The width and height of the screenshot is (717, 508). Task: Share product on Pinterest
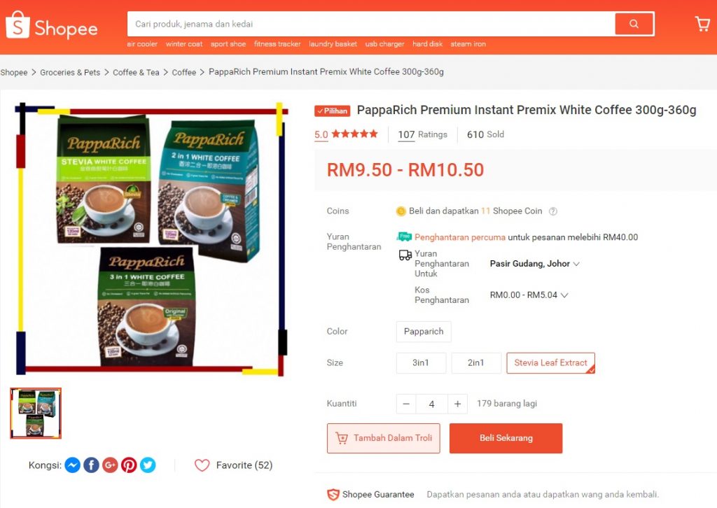129,465
